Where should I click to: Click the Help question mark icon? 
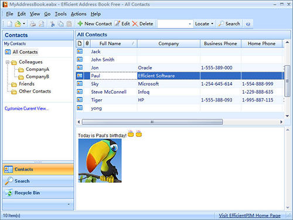[248, 24]
